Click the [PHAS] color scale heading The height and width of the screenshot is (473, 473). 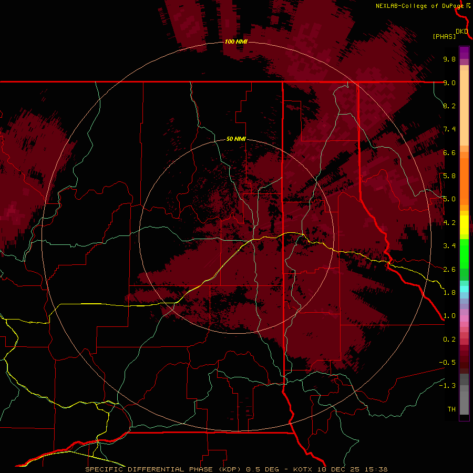pyautogui.click(x=444, y=36)
